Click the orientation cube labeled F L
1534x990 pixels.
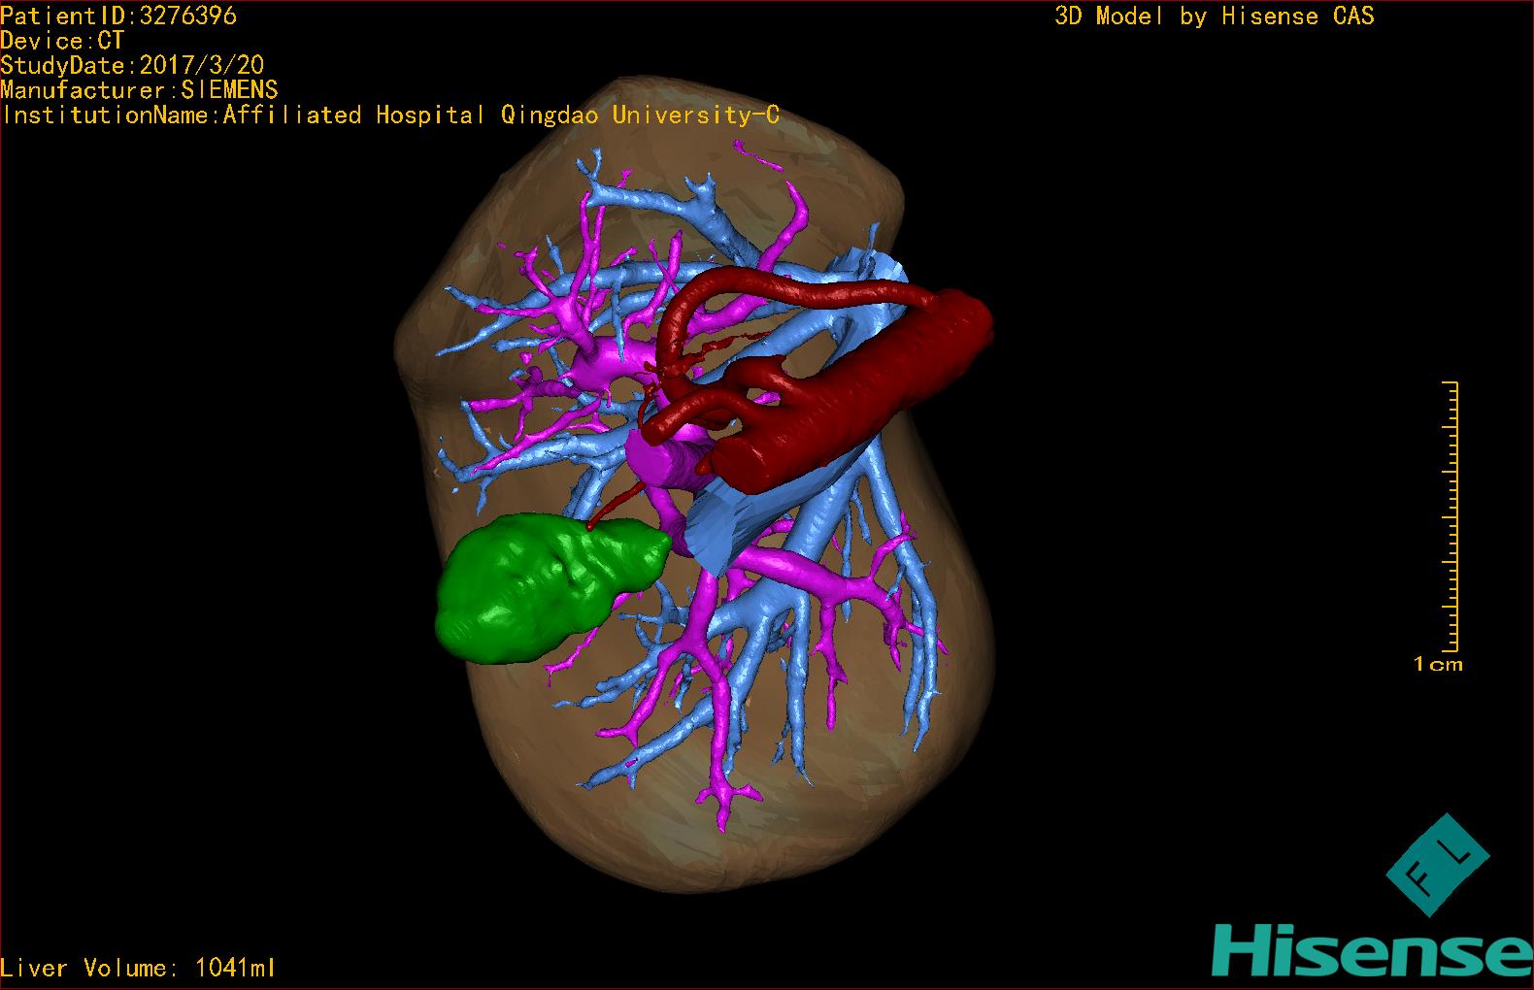pyautogui.click(x=1437, y=865)
